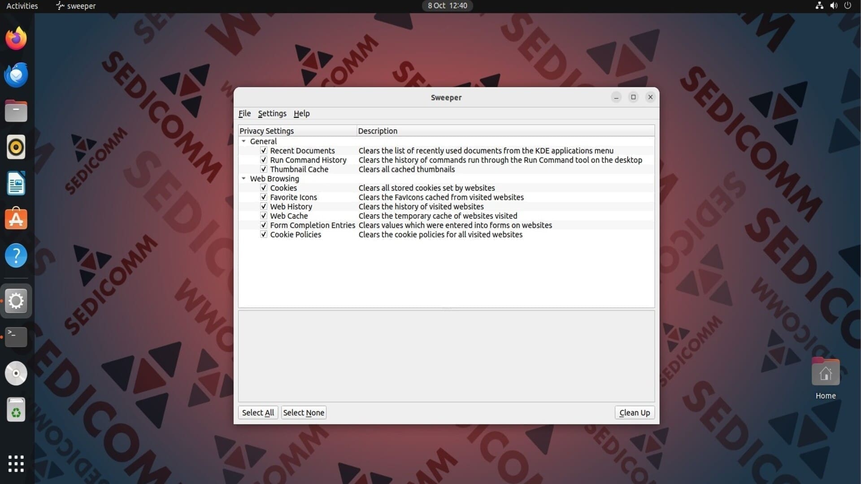Open the Settings menu
The image size is (861, 484).
click(x=272, y=113)
